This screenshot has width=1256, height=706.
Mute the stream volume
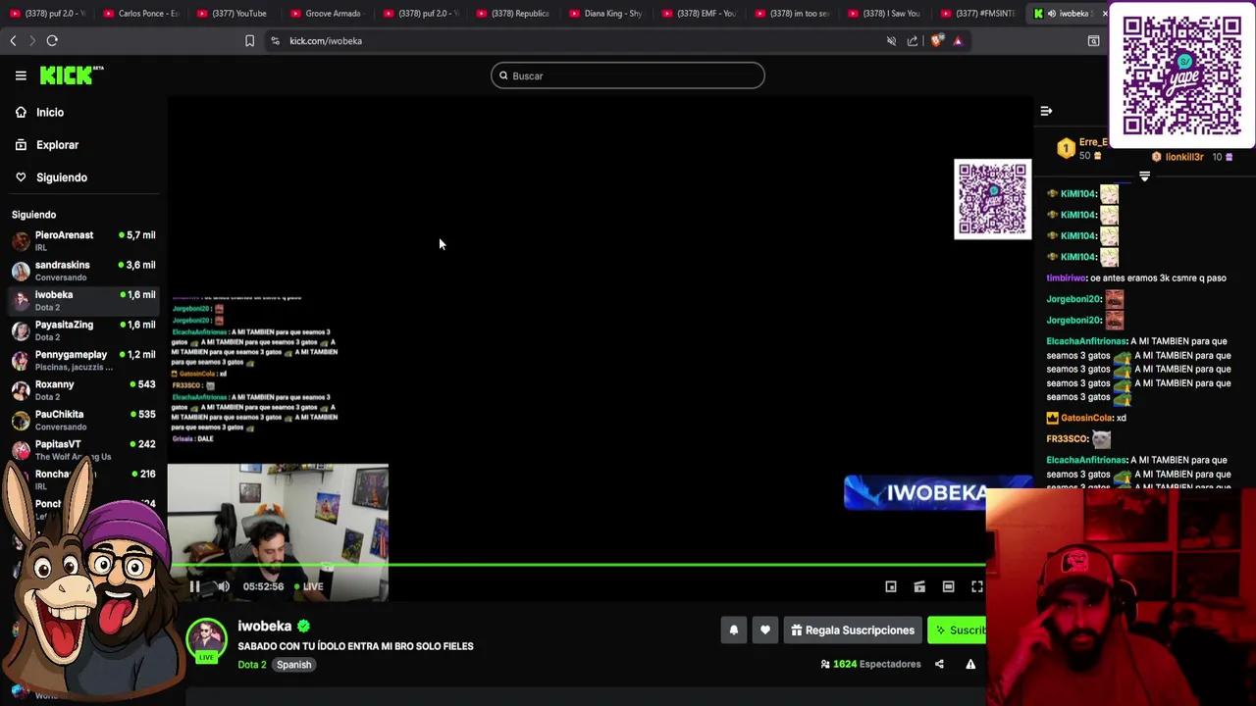(x=223, y=586)
